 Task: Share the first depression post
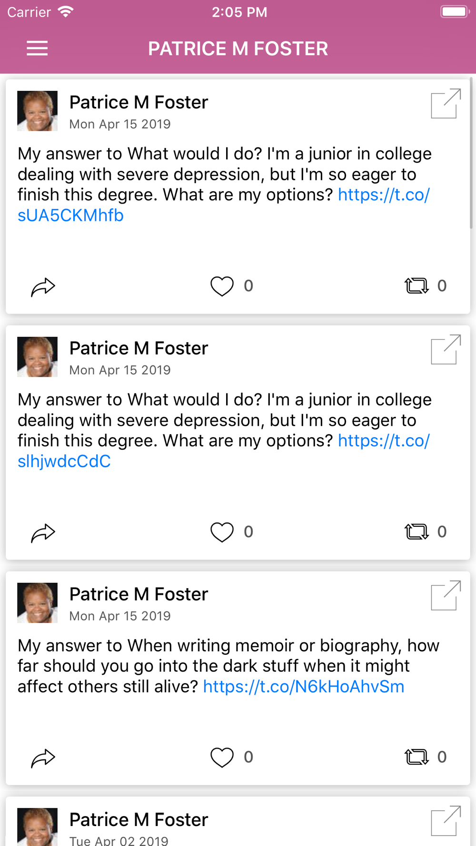click(43, 286)
